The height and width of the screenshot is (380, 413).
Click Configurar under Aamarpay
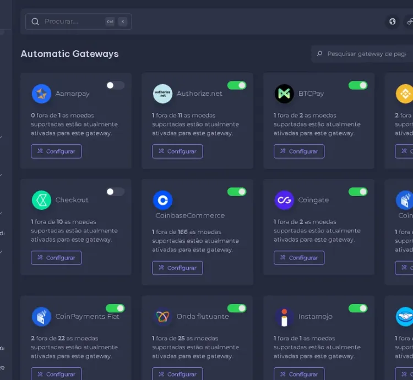click(56, 151)
